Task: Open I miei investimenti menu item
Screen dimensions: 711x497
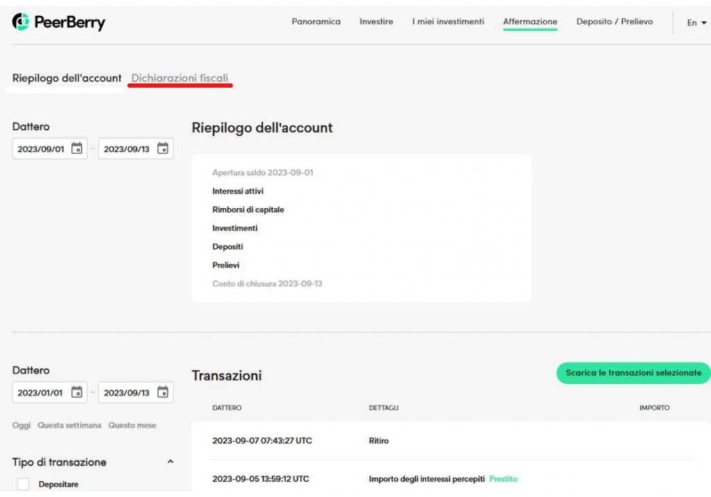Action: pos(448,22)
